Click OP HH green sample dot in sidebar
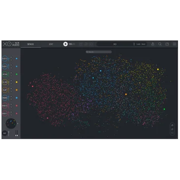 [16, 74]
